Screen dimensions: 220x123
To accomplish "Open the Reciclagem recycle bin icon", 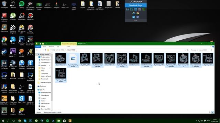I will tap(4, 4).
